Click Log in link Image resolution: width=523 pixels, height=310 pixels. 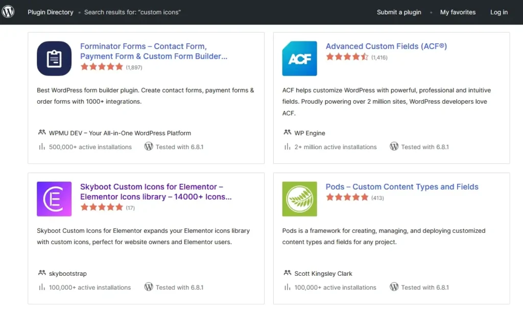(498, 12)
